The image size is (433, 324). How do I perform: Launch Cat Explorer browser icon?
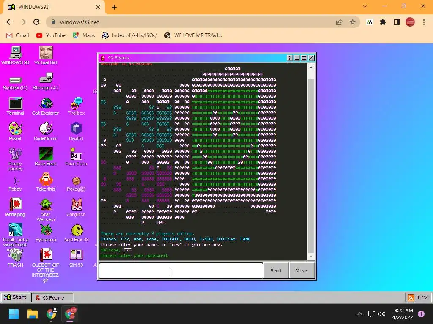pos(46,106)
